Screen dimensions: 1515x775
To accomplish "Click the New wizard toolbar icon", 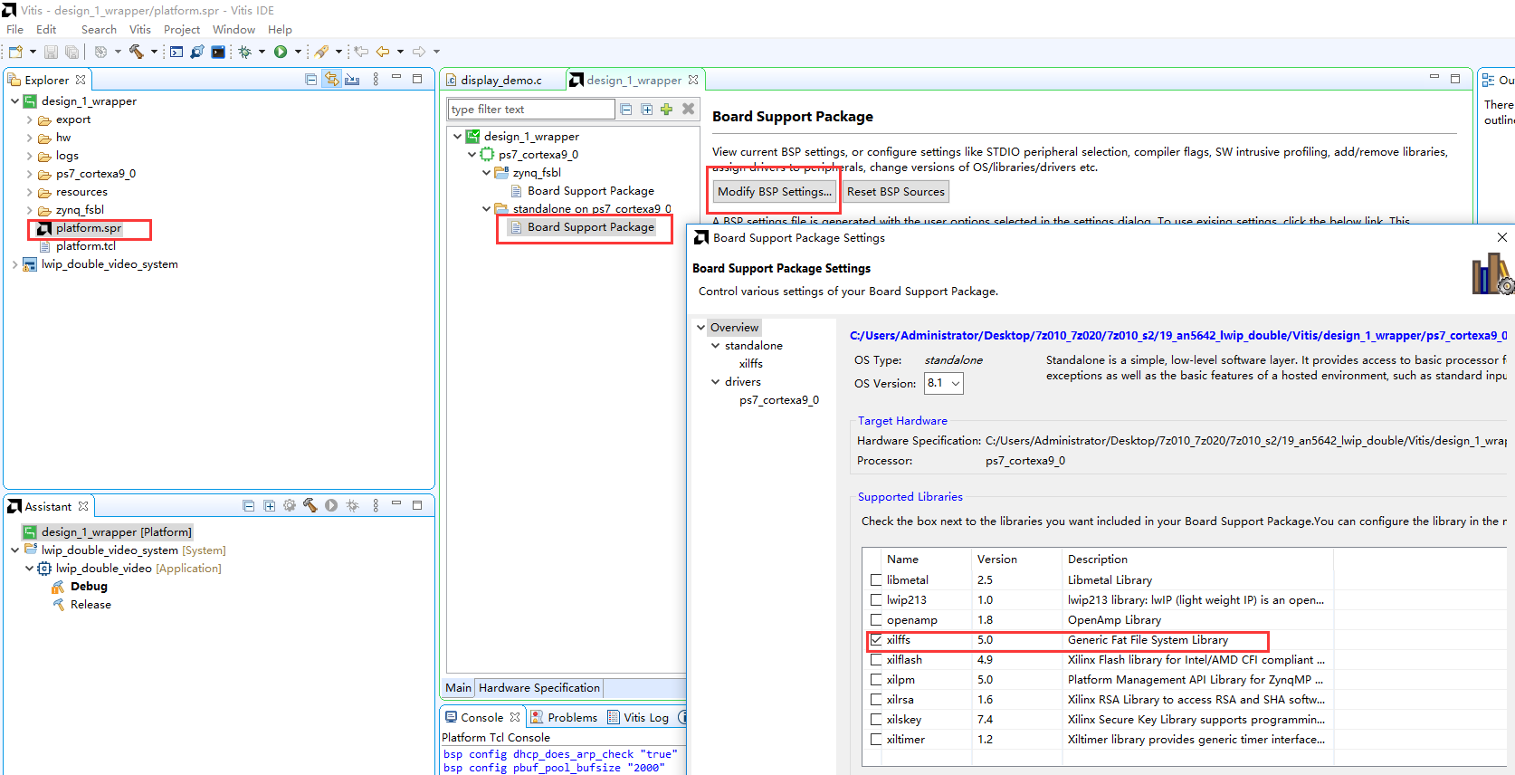I will pos(15,52).
